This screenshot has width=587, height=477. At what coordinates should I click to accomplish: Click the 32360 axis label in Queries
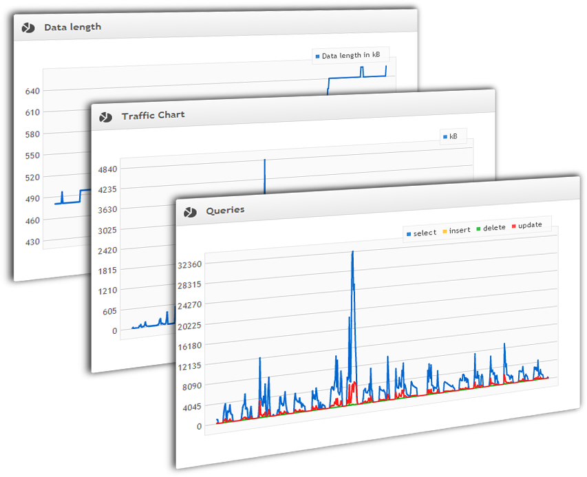point(189,265)
